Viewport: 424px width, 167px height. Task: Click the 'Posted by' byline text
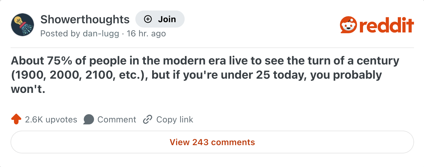point(60,34)
